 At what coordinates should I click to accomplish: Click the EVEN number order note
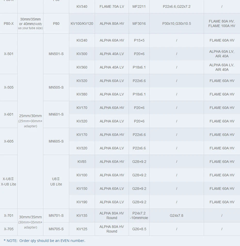(x=44, y=241)
